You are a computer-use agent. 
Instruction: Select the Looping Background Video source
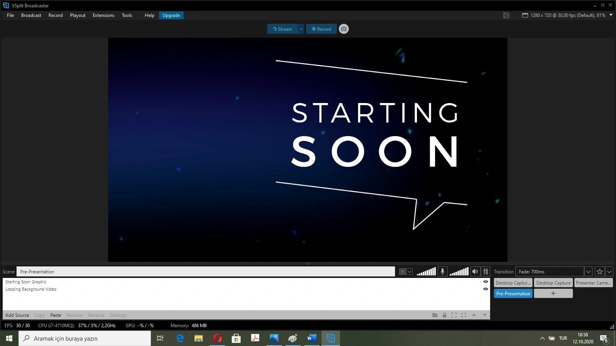(31, 289)
